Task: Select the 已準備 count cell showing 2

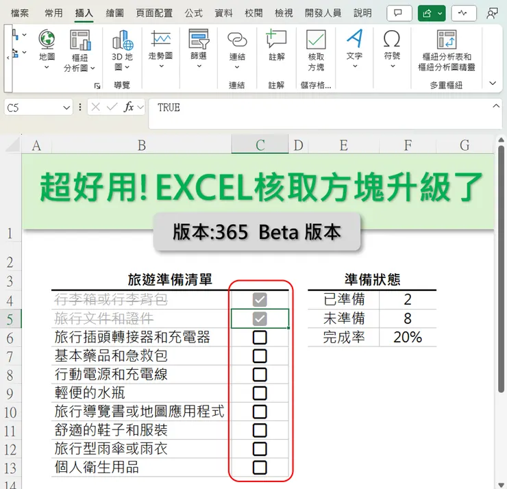Action: pos(408,299)
